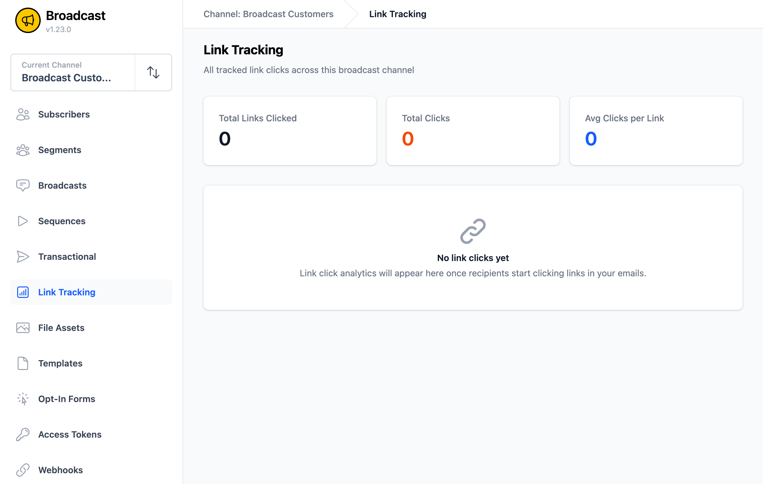Go to Access Tokens page
Image resolution: width=763 pixels, height=484 pixels.
[x=70, y=434]
